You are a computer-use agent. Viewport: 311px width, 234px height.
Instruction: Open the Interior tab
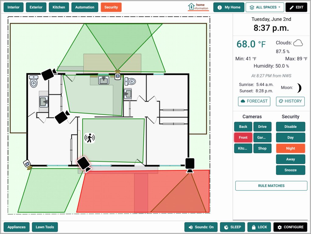13,7
